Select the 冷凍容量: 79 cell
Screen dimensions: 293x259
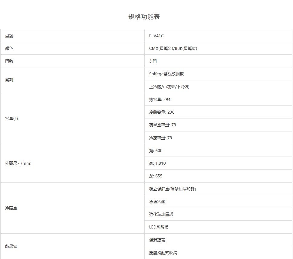pyautogui.click(x=160, y=138)
